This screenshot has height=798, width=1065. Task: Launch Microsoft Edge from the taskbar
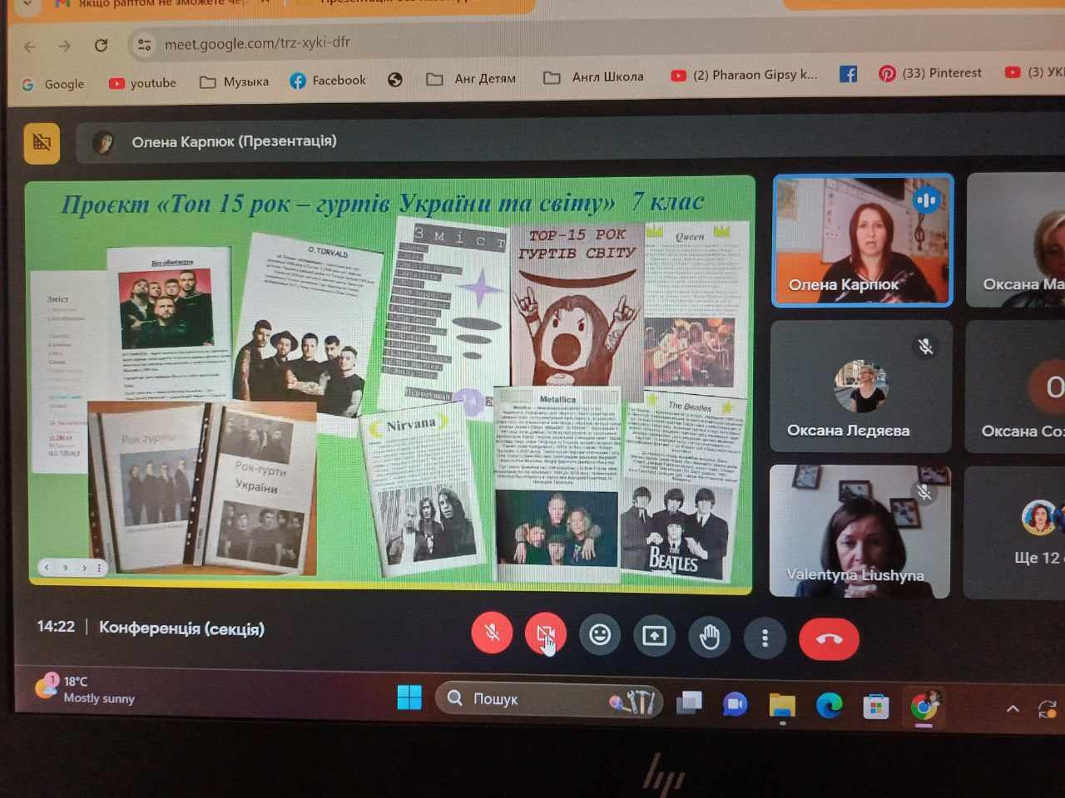pyautogui.click(x=829, y=706)
